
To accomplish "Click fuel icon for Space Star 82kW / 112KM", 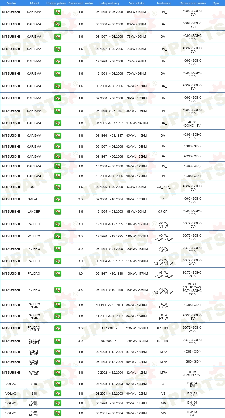I will pos(58,373).
